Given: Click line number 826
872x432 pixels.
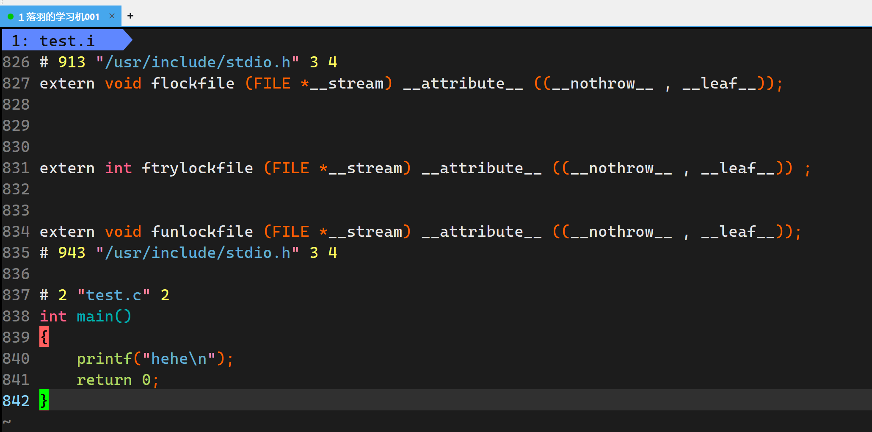Looking at the screenshot, I should click(16, 62).
